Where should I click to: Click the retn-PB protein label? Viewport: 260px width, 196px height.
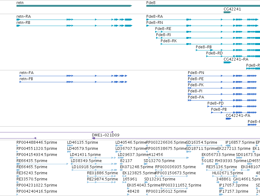pos(26,79)
